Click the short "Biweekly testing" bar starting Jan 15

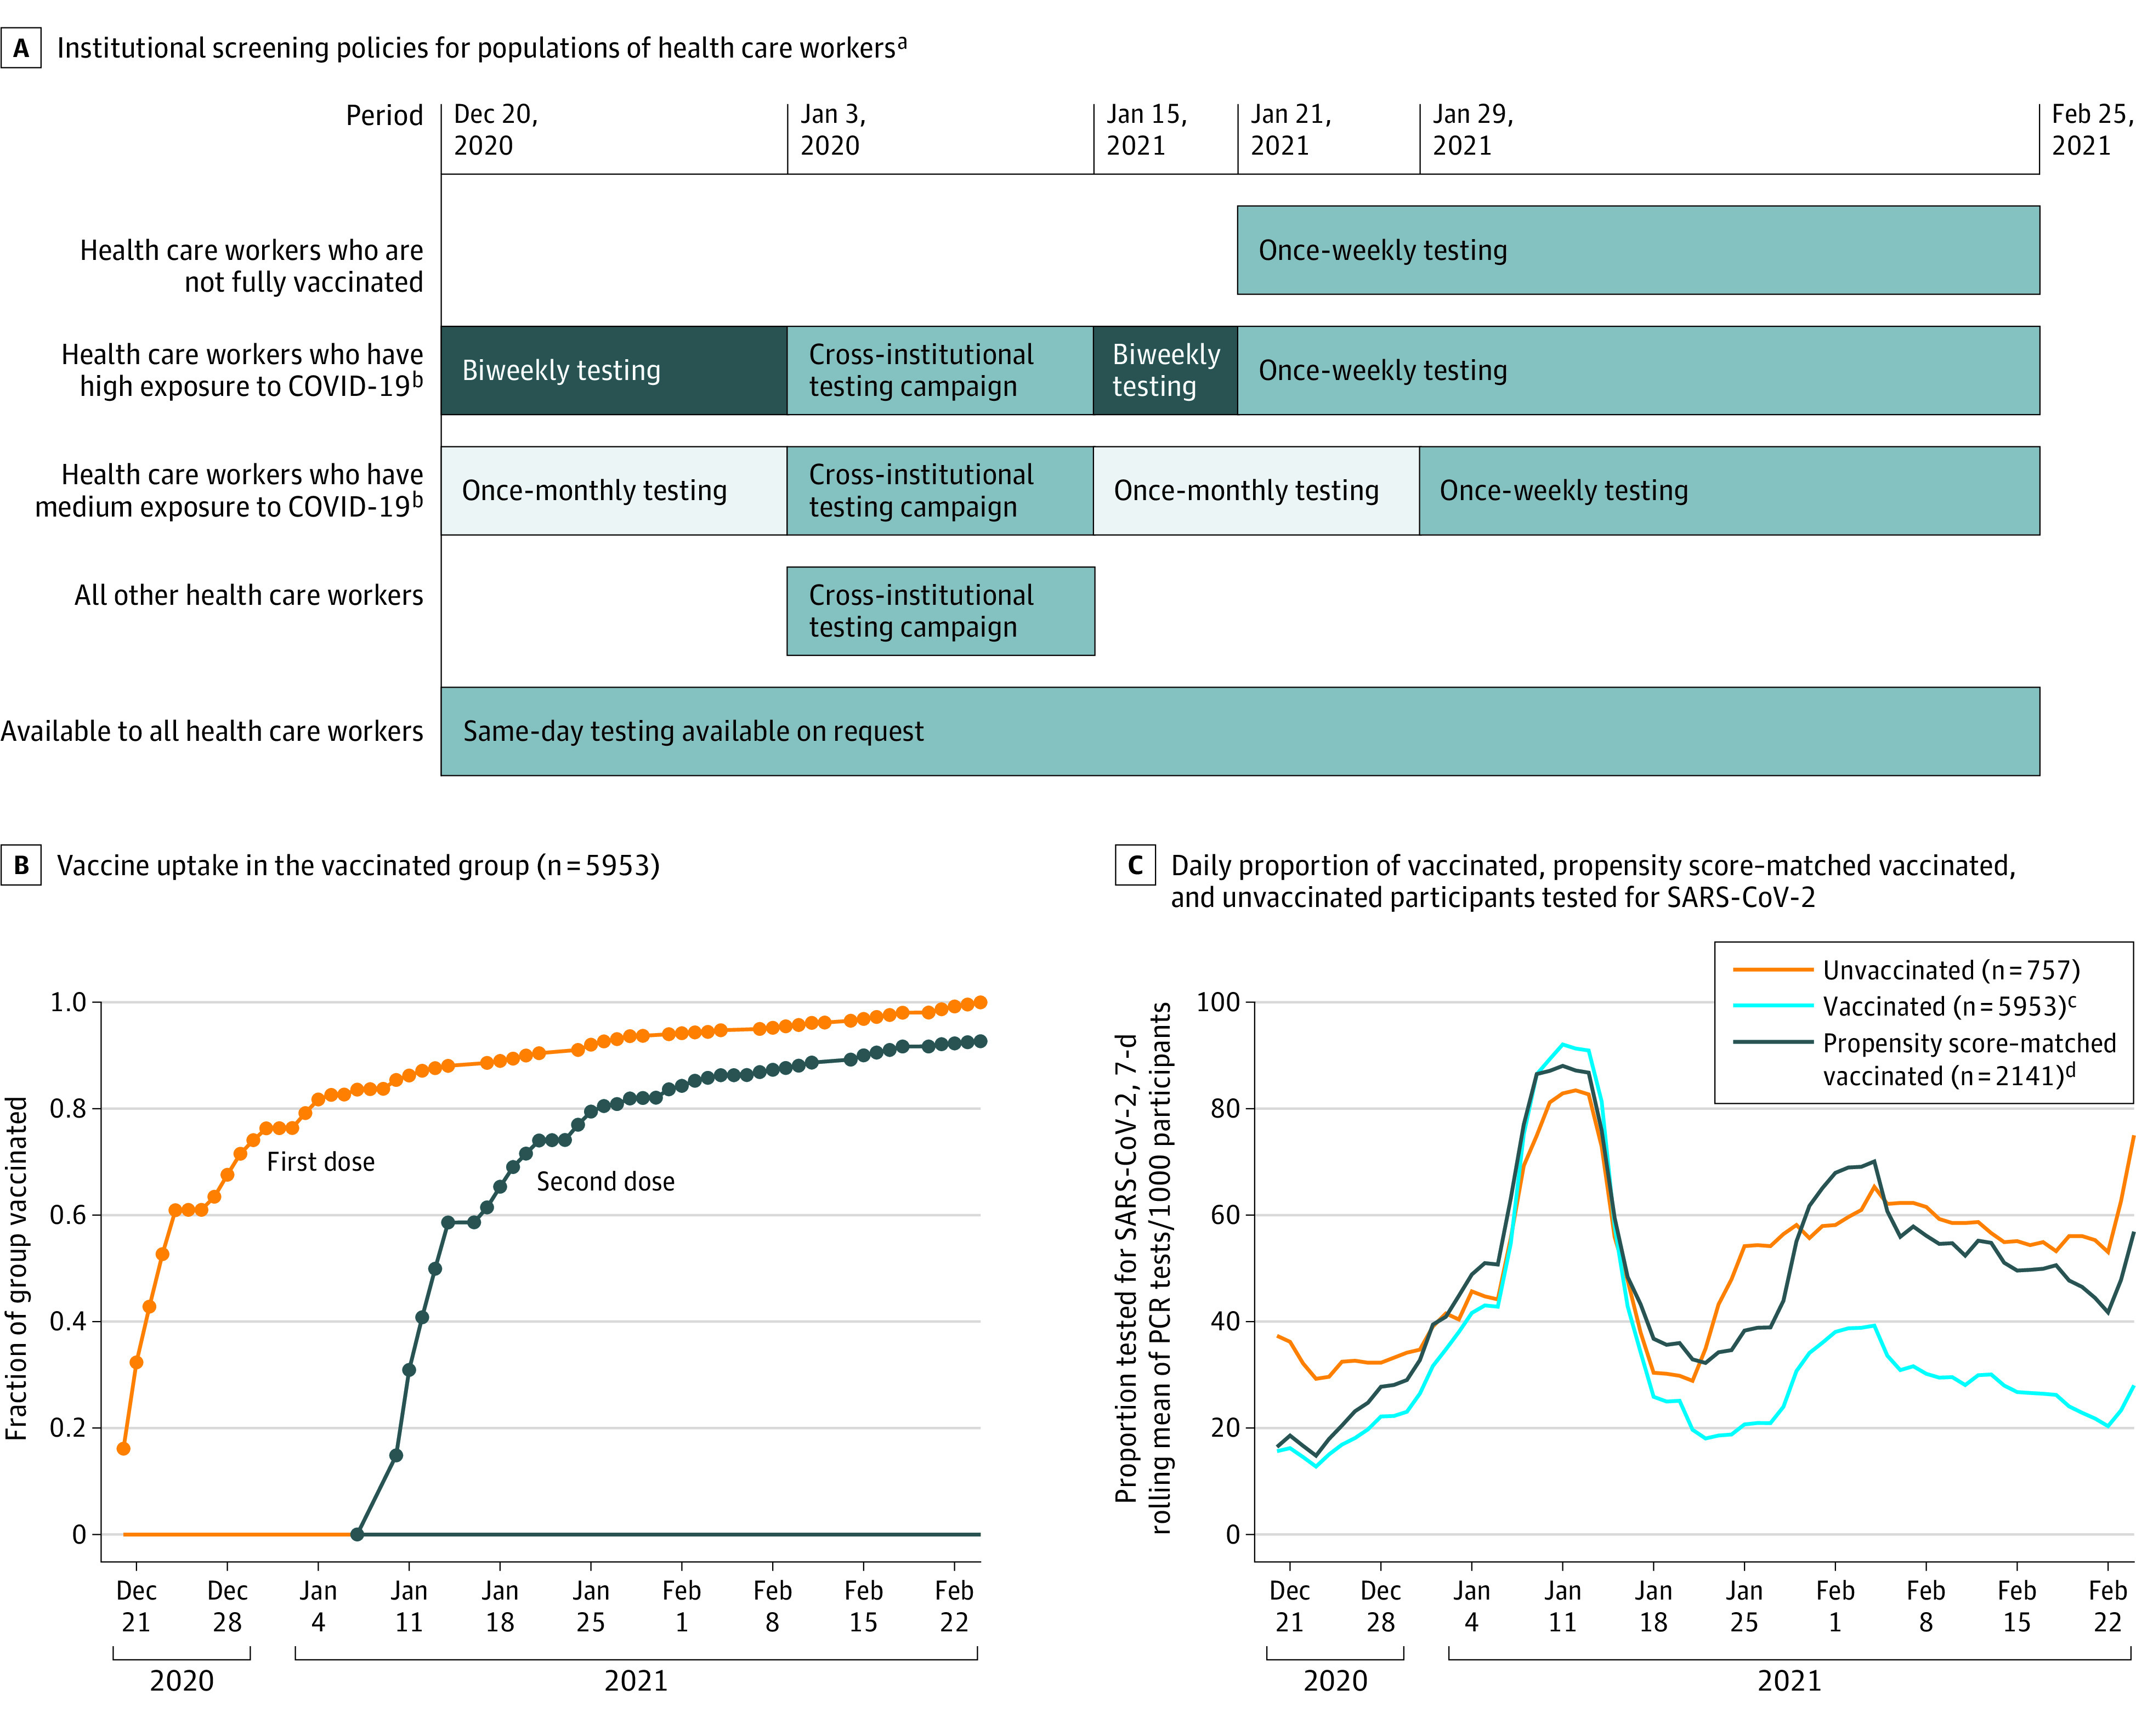pyautogui.click(x=1165, y=370)
